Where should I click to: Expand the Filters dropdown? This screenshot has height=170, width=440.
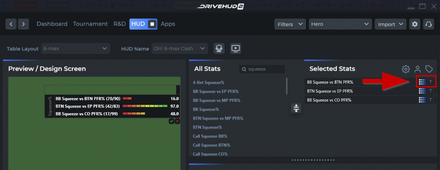pyautogui.click(x=290, y=24)
